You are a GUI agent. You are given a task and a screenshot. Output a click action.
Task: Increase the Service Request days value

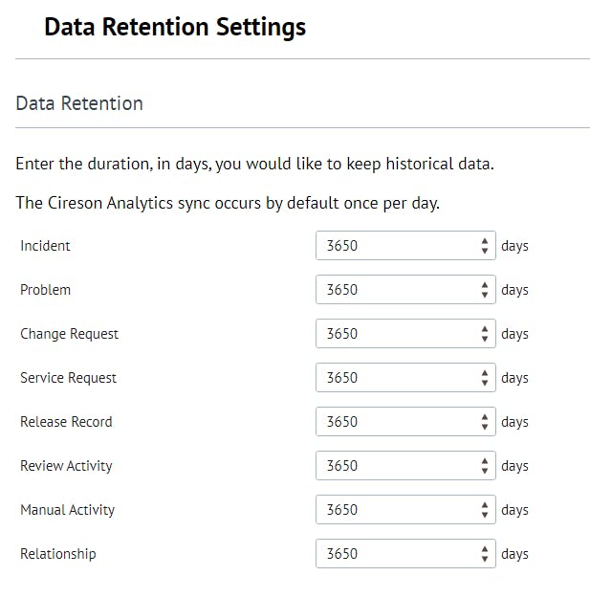pos(485,373)
